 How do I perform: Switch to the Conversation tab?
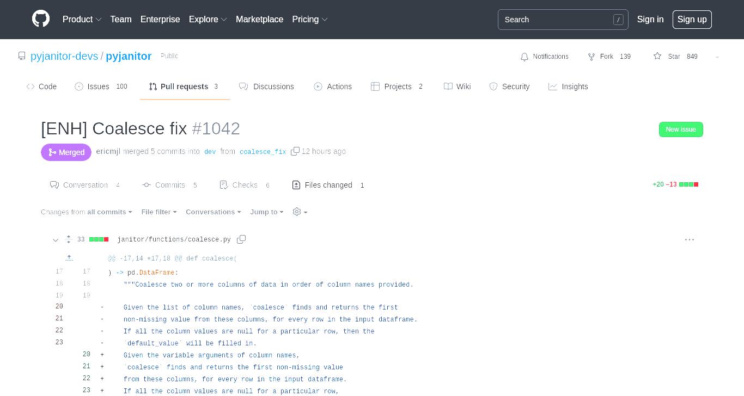pos(85,185)
